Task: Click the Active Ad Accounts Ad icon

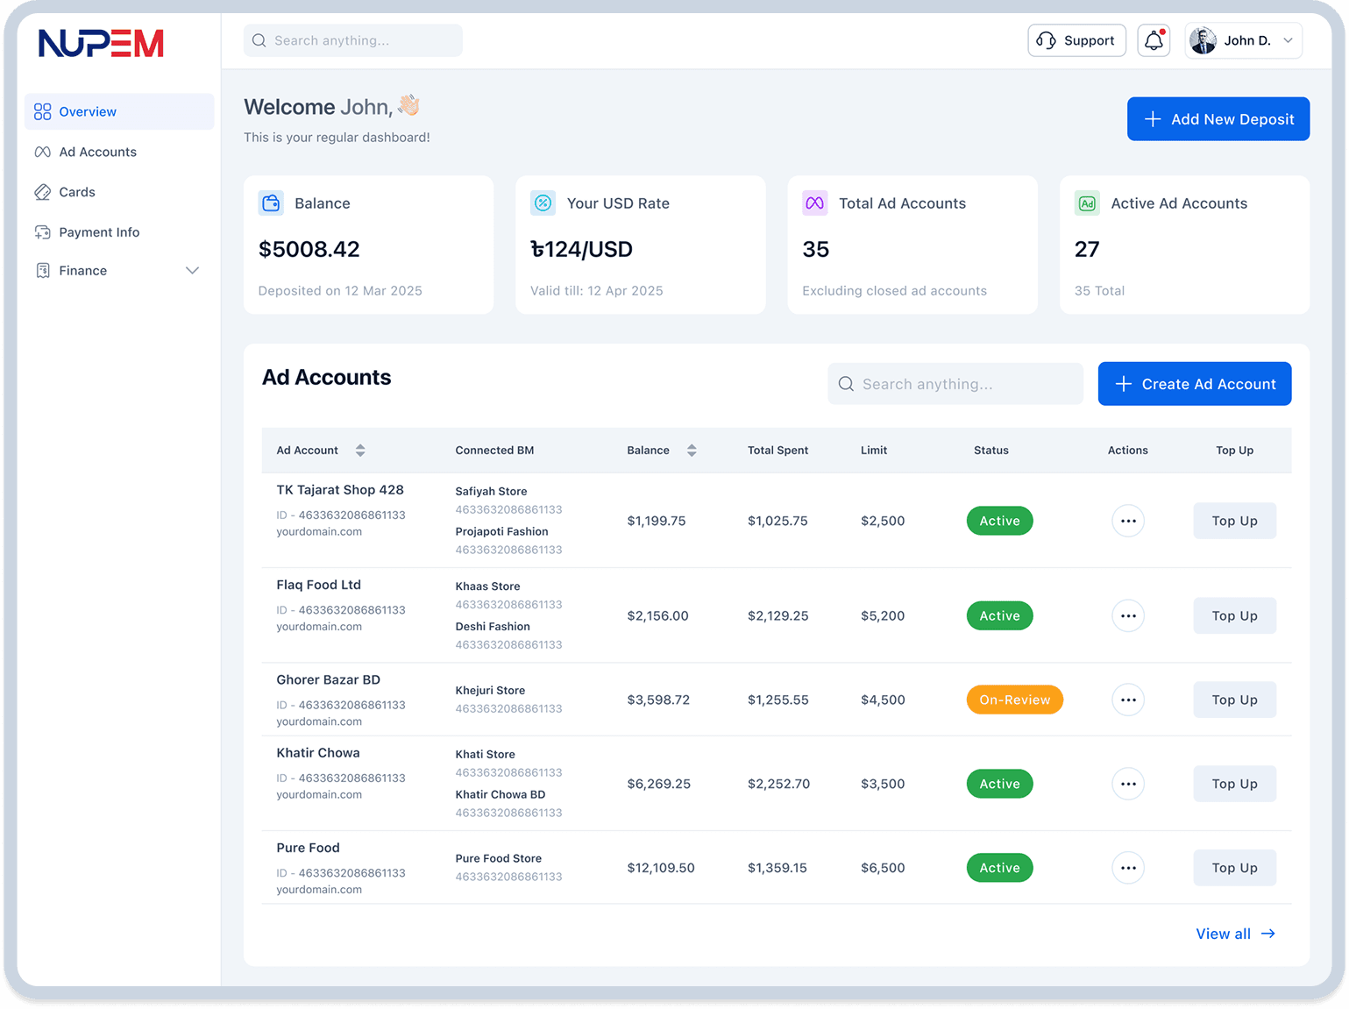Action: click(1087, 203)
